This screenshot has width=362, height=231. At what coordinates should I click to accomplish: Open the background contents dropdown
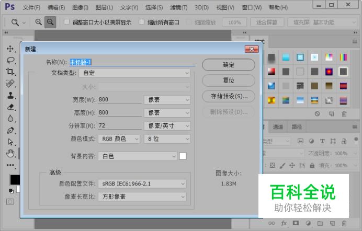click(x=138, y=156)
